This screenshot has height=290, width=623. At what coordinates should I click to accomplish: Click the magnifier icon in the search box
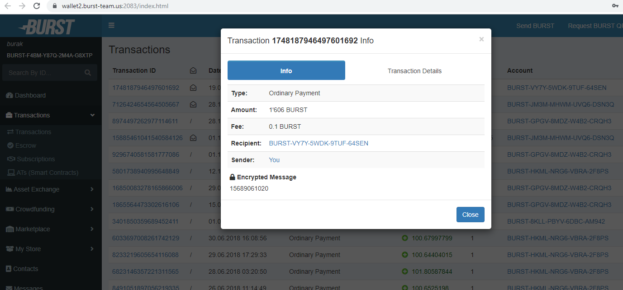88,73
